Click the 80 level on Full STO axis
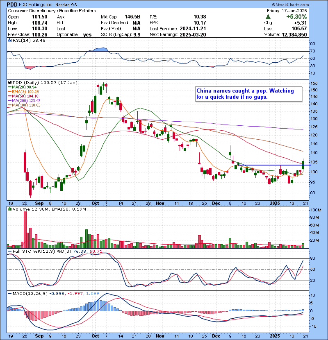Viewport: 328px width, 340px height. [x=312, y=258]
